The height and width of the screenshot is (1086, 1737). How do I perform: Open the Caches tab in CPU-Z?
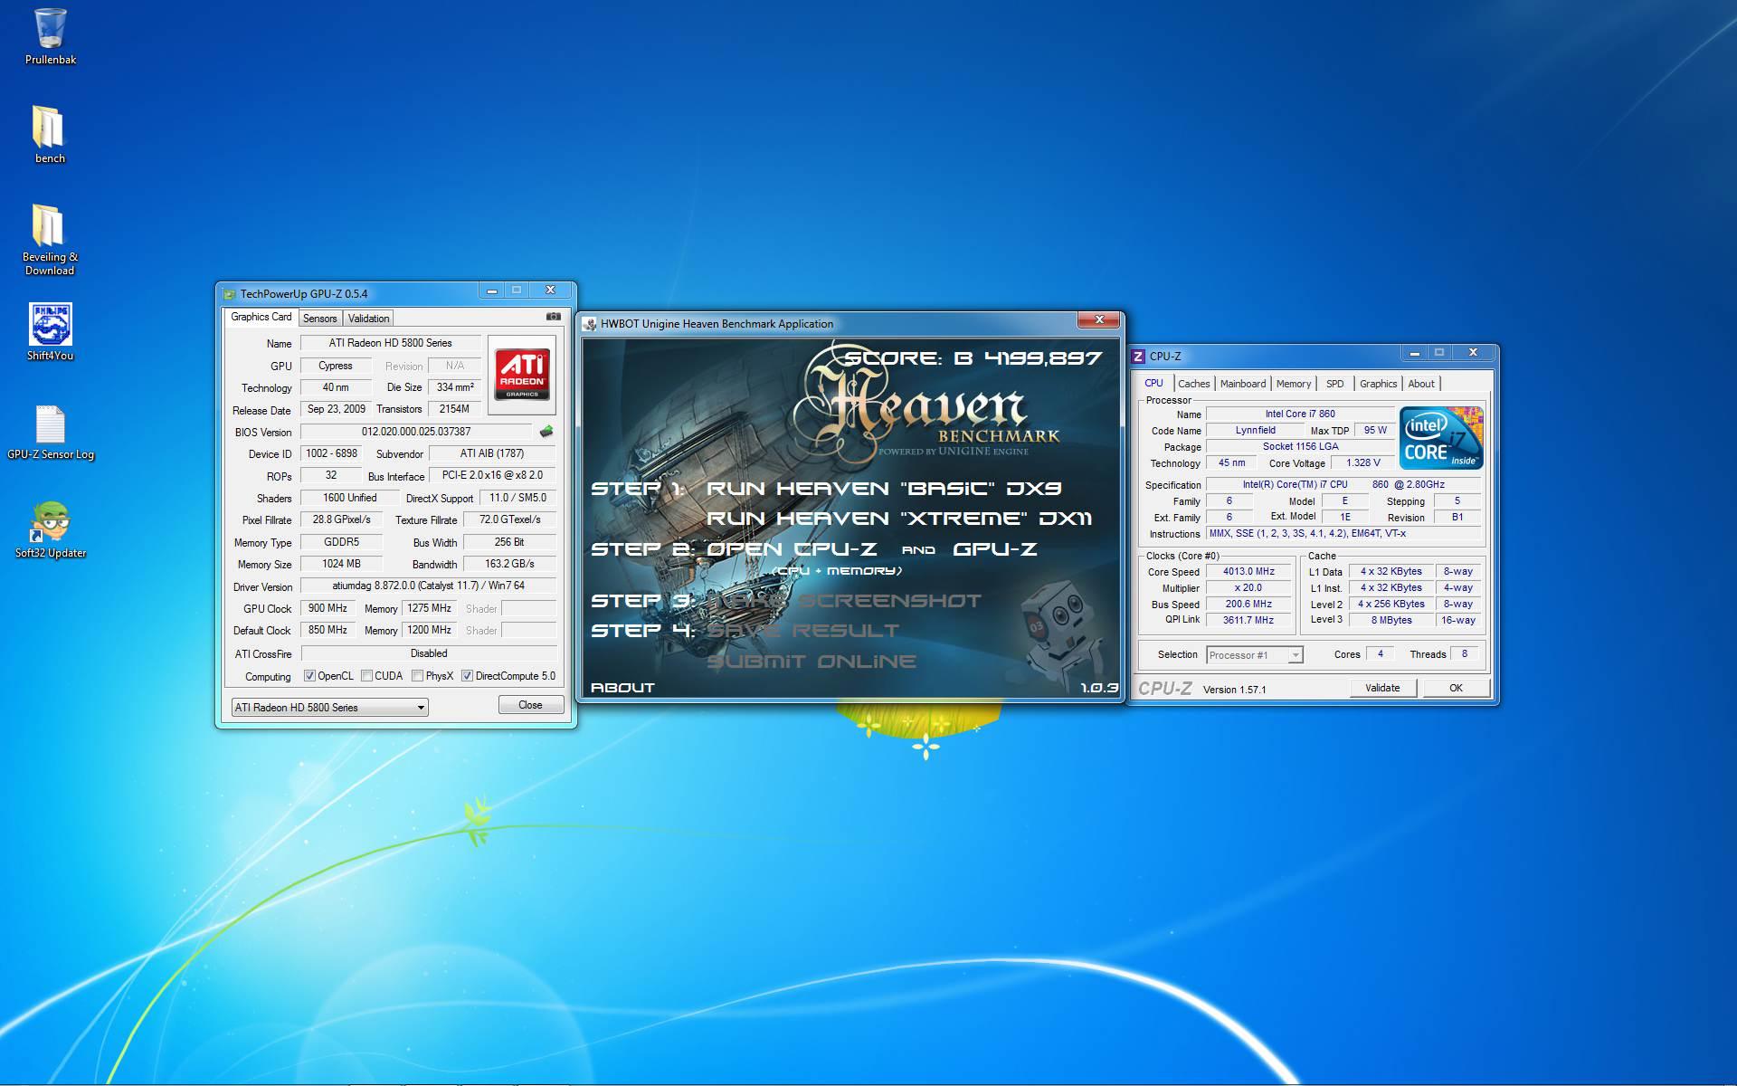pyautogui.click(x=1193, y=384)
